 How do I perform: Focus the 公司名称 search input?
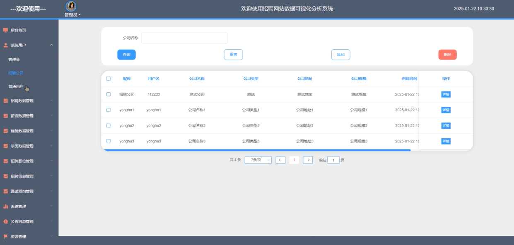pos(184,38)
